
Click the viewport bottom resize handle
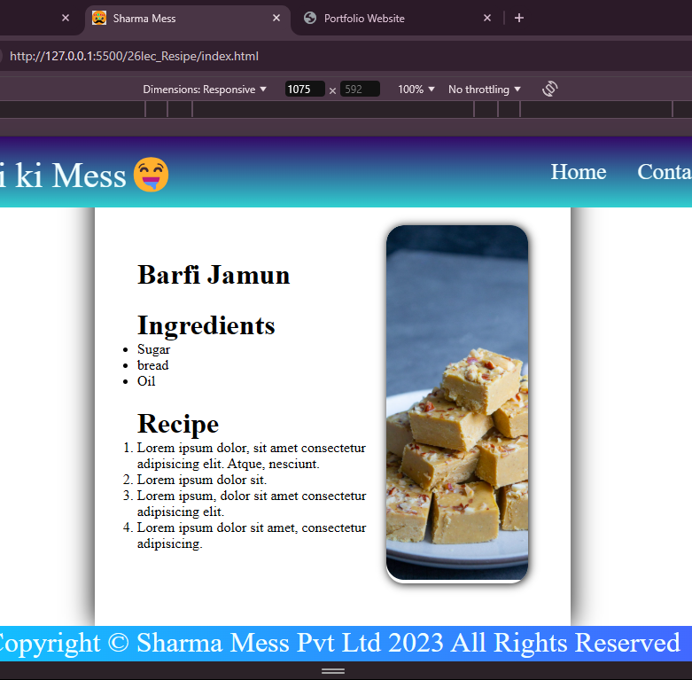(333, 671)
